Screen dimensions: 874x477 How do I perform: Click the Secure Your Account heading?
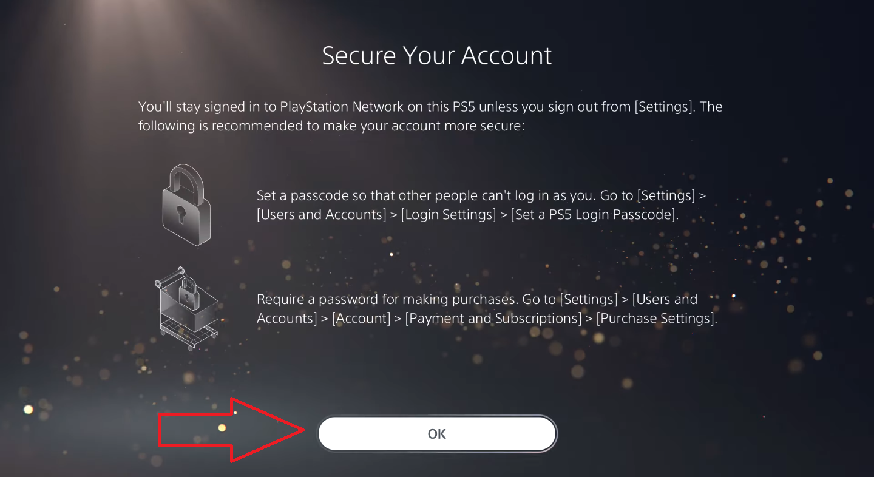[x=437, y=56]
